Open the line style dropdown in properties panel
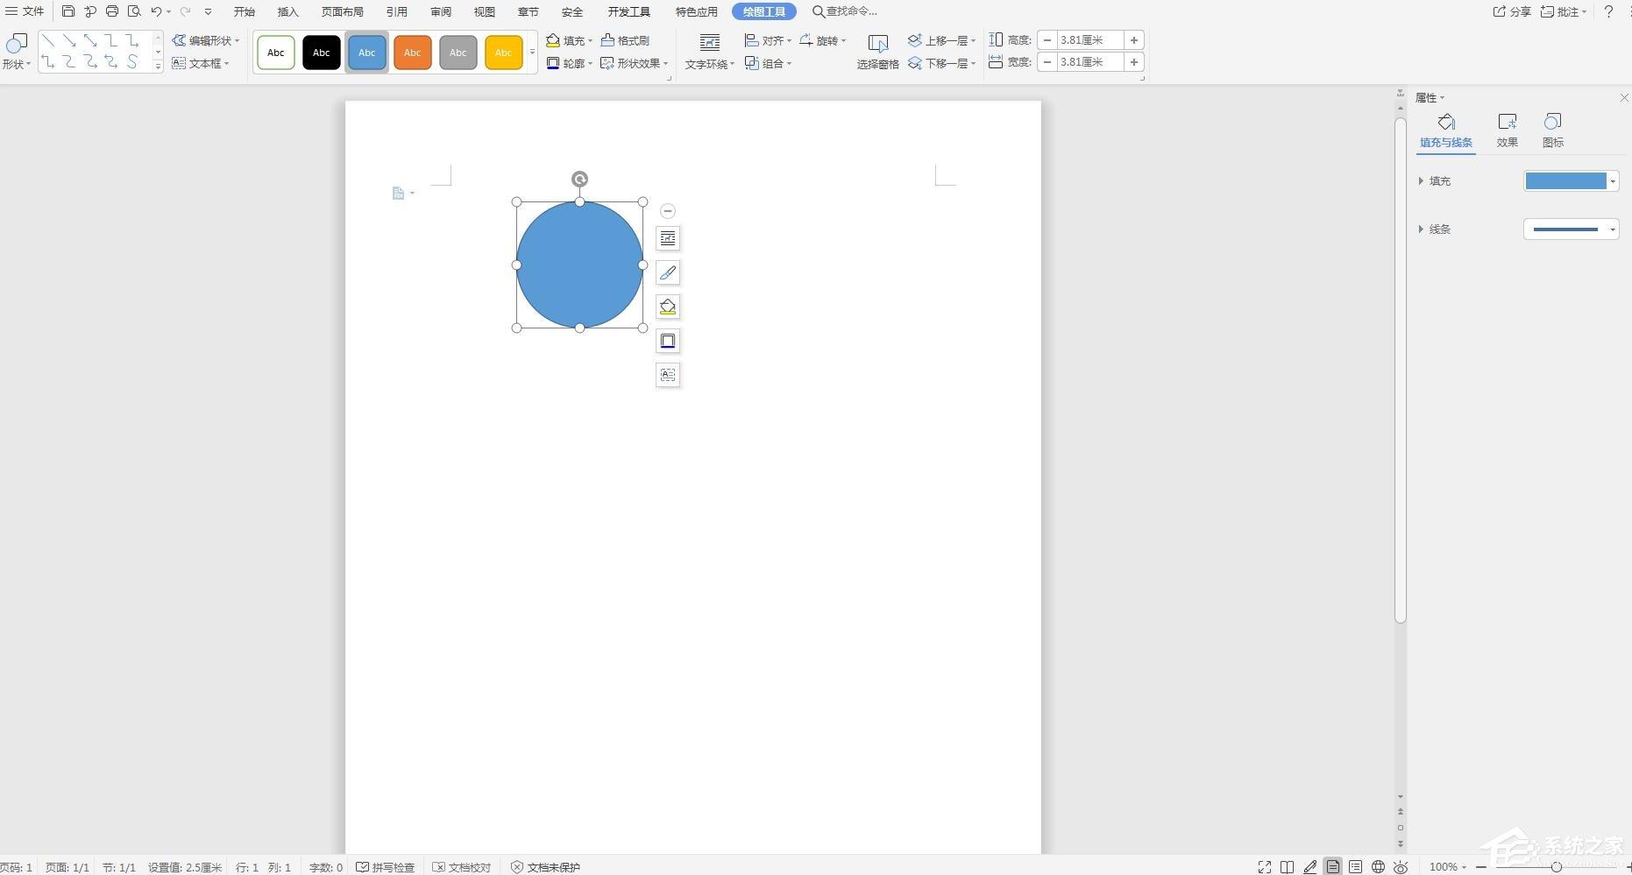This screenshot has height=875, width=1632. [1612, 229]
